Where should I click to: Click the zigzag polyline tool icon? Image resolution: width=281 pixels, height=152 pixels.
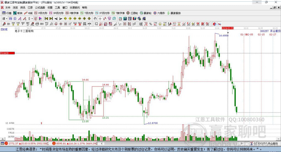pyautogui.click(x=105, y=18)
